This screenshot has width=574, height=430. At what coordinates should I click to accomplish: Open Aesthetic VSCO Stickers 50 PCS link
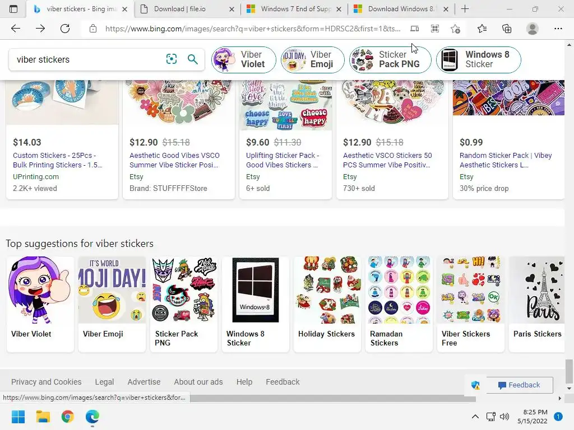click(x=387, y=160)
